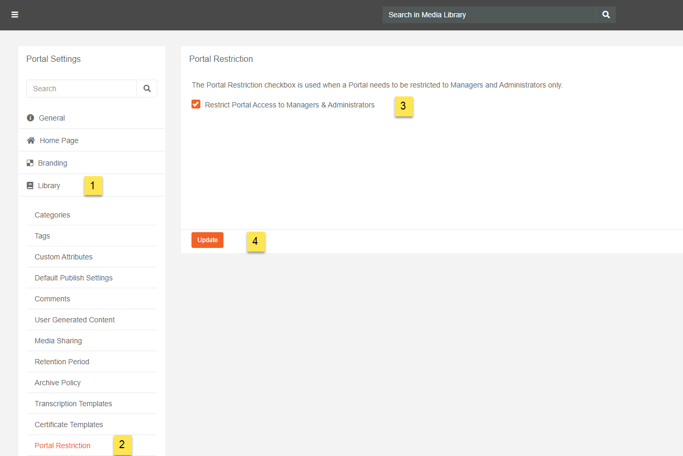This screenshot has height=456, width=683.
Task: Open the Retention Period settings
Action: (62, 362)
